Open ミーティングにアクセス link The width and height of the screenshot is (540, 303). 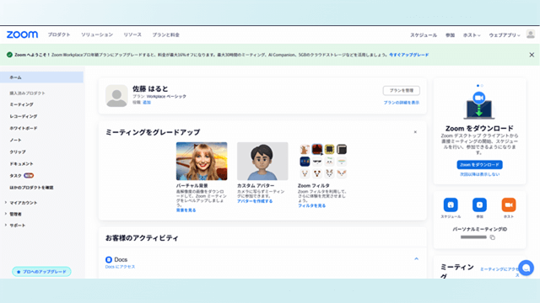pos(499,272)
